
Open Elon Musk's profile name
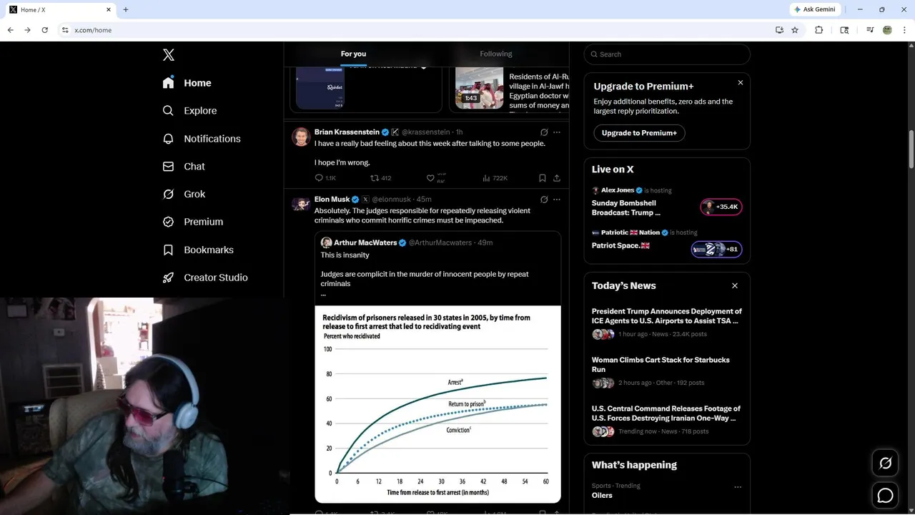pyautogui.click(x=332, y=200)
